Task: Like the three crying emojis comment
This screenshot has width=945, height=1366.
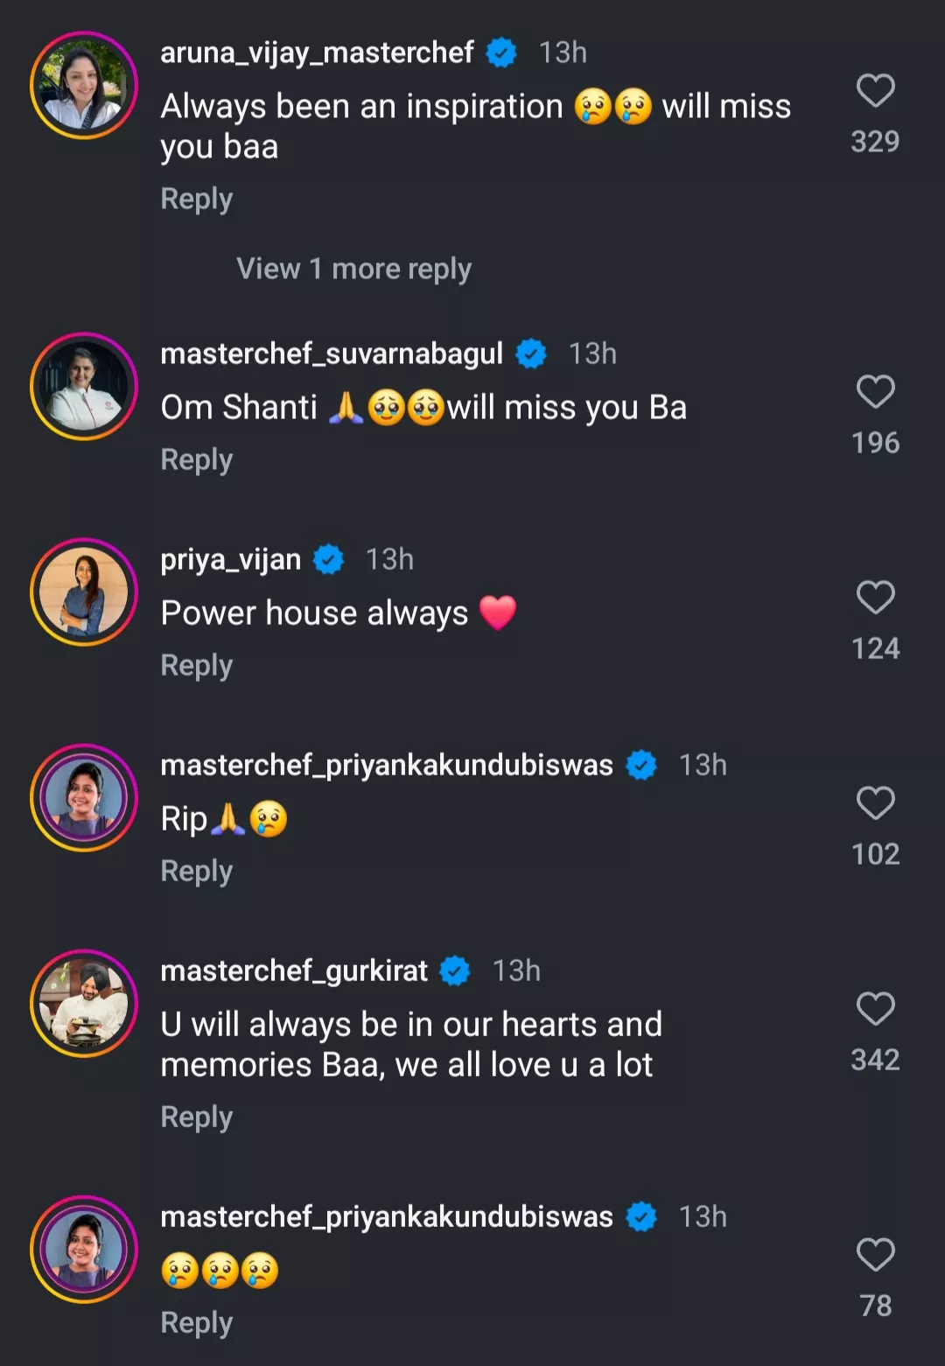Action: pyautogui.click(x=875, y=1255)
